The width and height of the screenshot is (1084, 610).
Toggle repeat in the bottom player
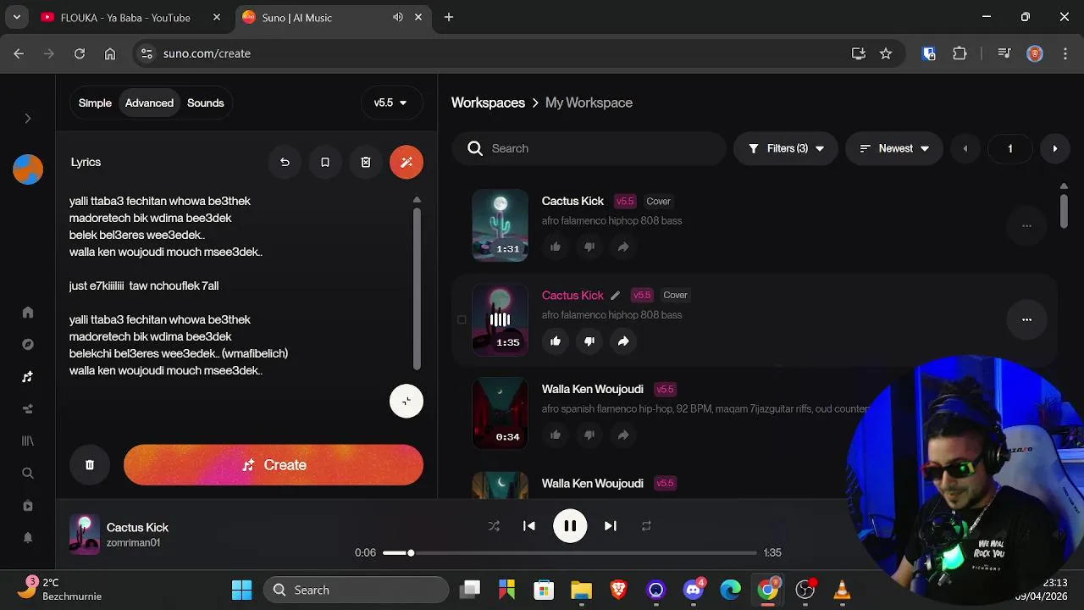[x=646, y=526]
